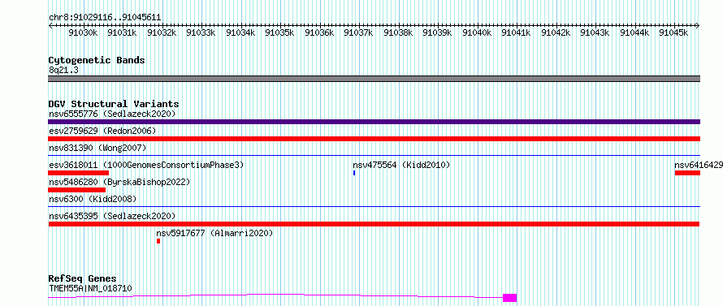Screen dimensions: 723x306
Task: Open the esv3618011 (1000GenomesConsortiumPhase3) label
Action: coord(146,165)
